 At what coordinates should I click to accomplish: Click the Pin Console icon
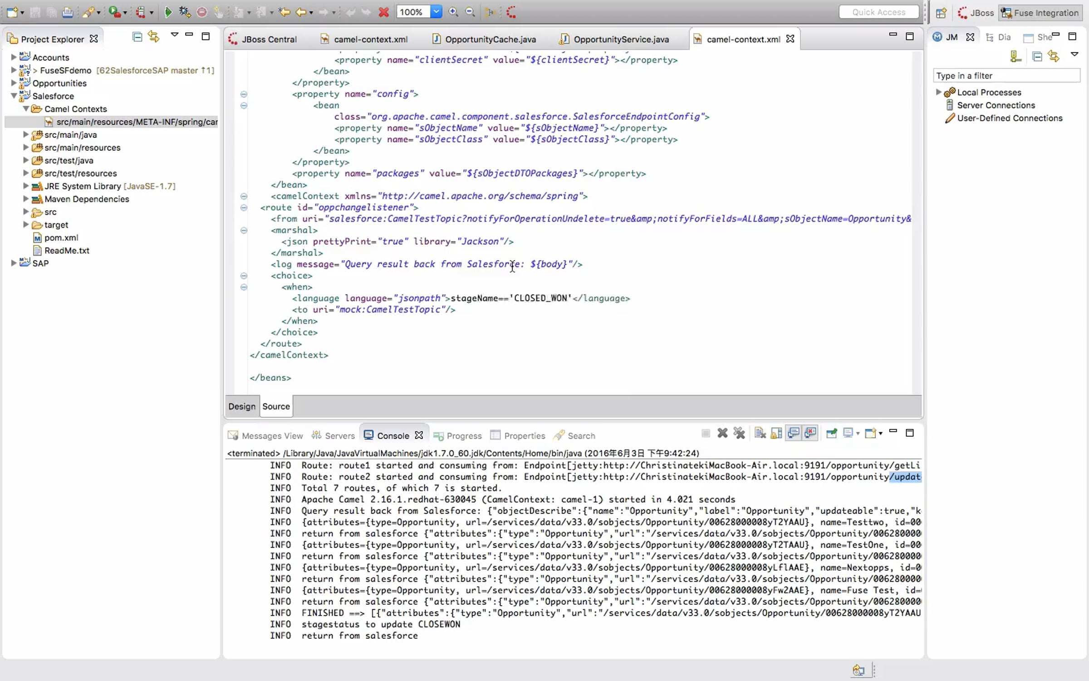coord(831,433)
